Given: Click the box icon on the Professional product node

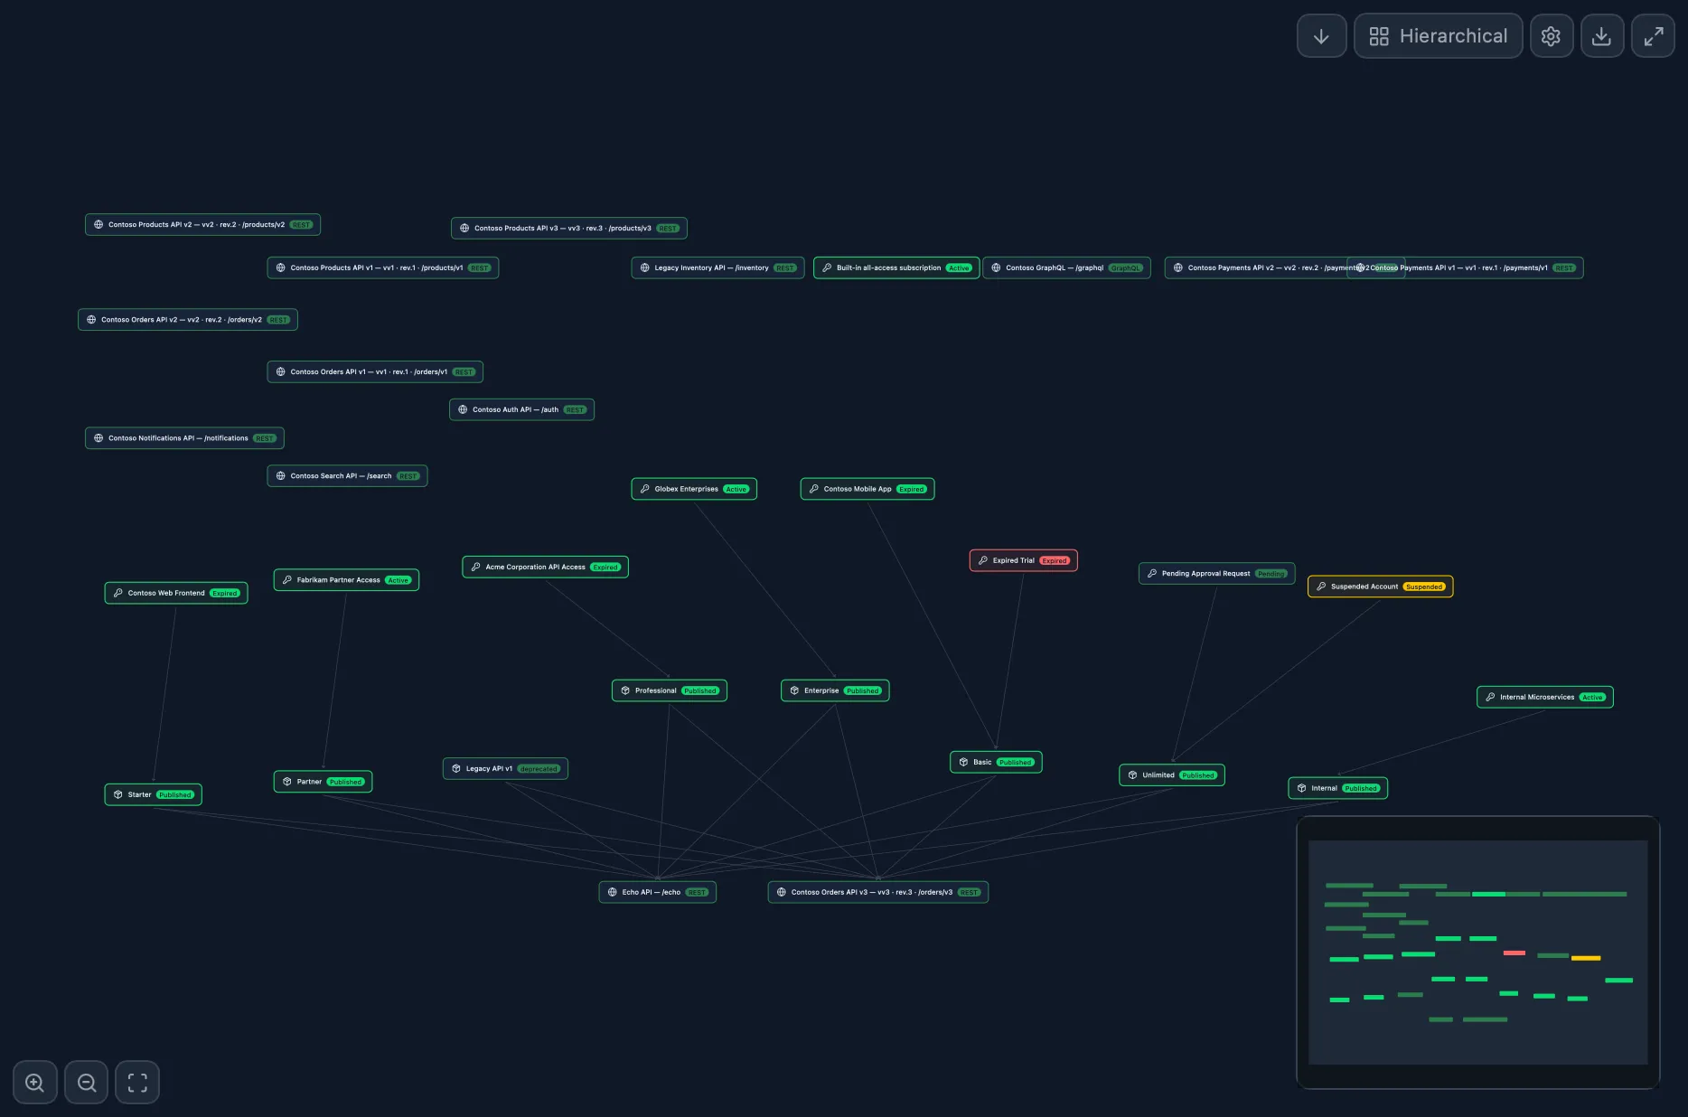Looking at the screenshot, I should pos(624,690).
